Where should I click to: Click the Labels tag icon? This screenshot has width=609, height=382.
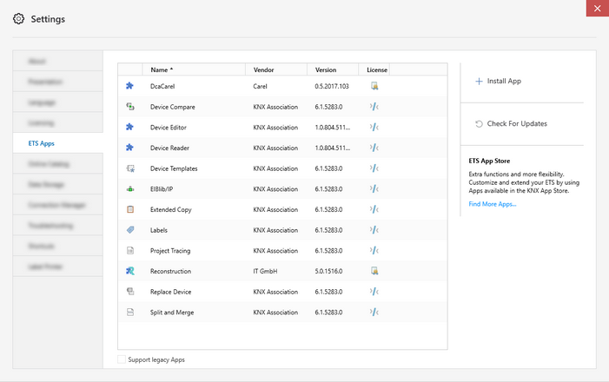130,230
